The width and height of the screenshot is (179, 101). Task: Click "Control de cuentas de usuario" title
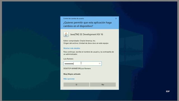click(74, 19)
